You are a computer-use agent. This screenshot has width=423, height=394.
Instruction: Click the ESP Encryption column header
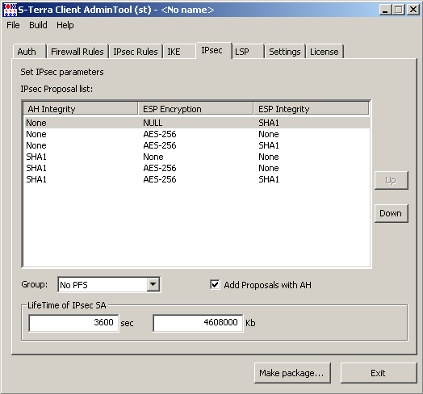point(196,109)
